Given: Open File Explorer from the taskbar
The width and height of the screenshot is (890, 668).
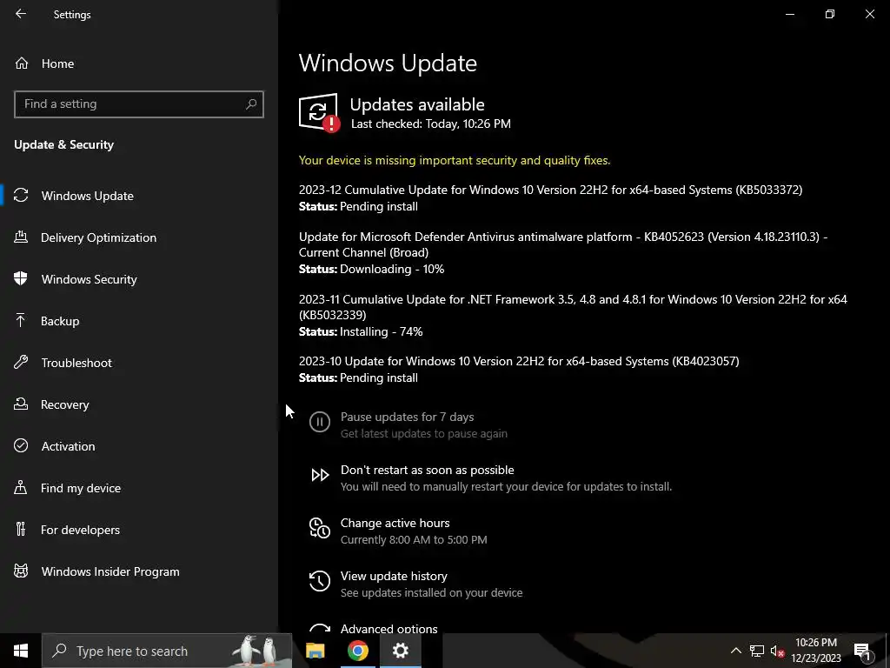Looking at the screenshot, I should pos(315,651).
